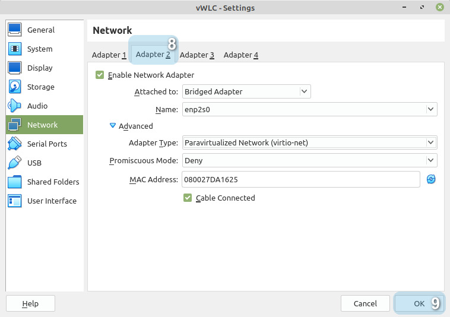450x317 pixels.
Task: Select the Serial Ports icon
Action: (15, 144)
